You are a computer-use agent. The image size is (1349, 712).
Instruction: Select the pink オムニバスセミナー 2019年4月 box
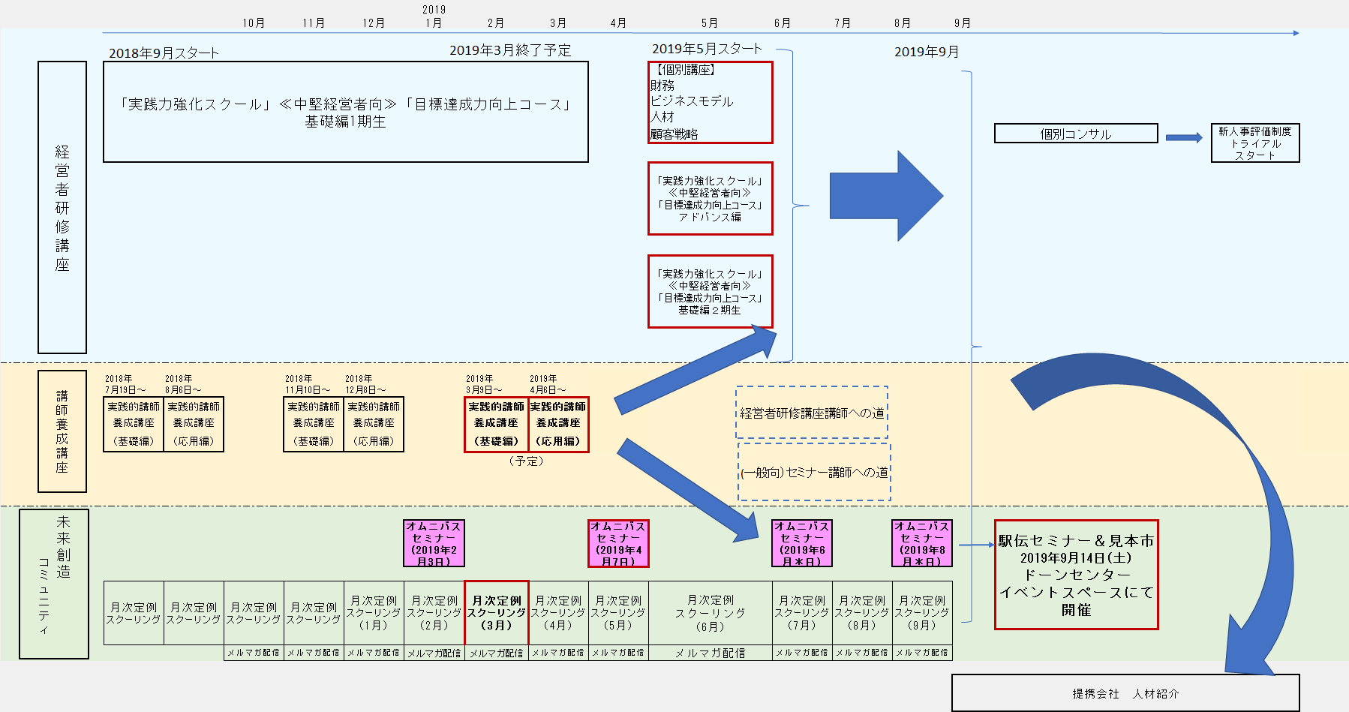click(618, 543)
